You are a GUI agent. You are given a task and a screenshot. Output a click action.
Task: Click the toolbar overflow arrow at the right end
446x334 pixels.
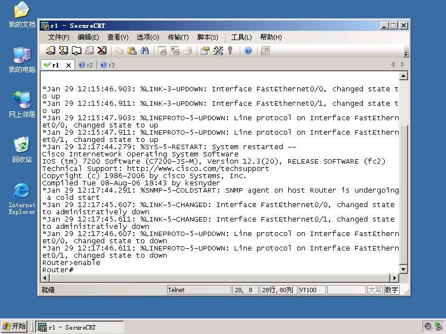click(406, 54)
